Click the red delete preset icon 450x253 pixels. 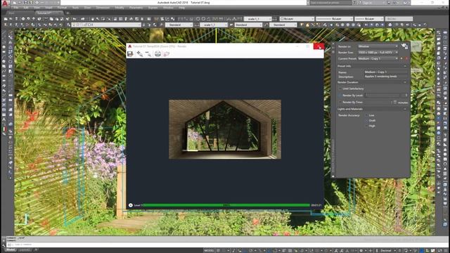(x=406, y=58)
